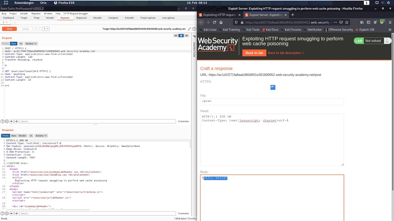This screenshot has width=394, height=221.
Task: Click system power icon in top panel
Action: click(389, 3)
